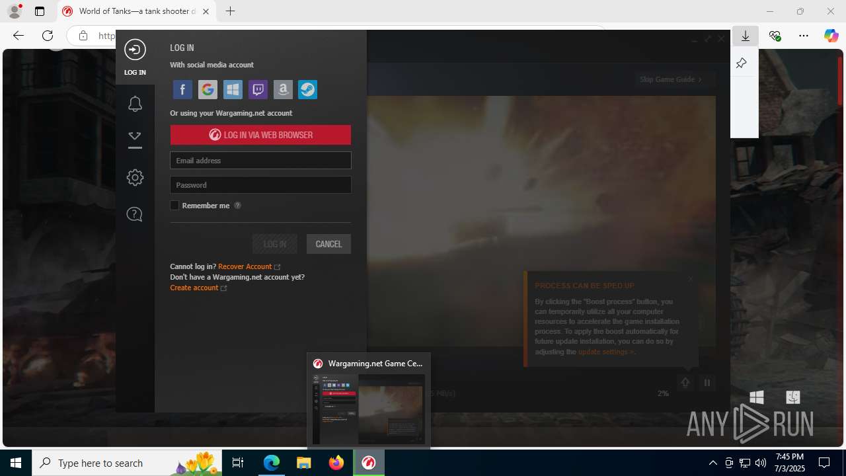Dismiss the Process Can Be Sped Up tip
Viewport: 846px width, 476px height.
691,278
